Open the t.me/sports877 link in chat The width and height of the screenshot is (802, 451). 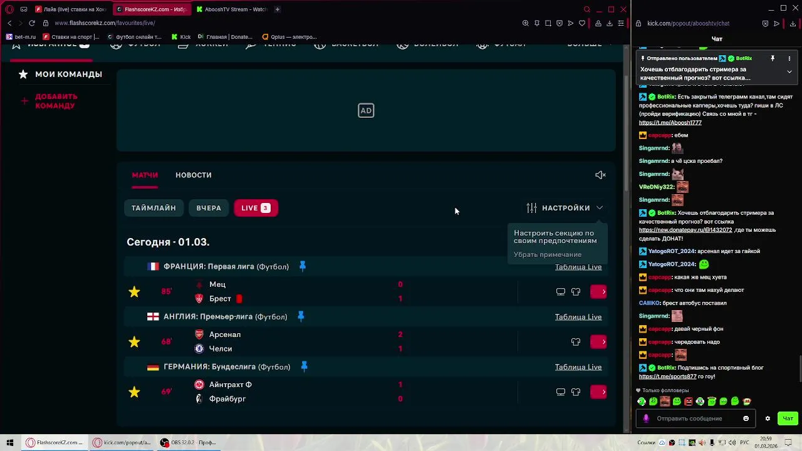667,376
